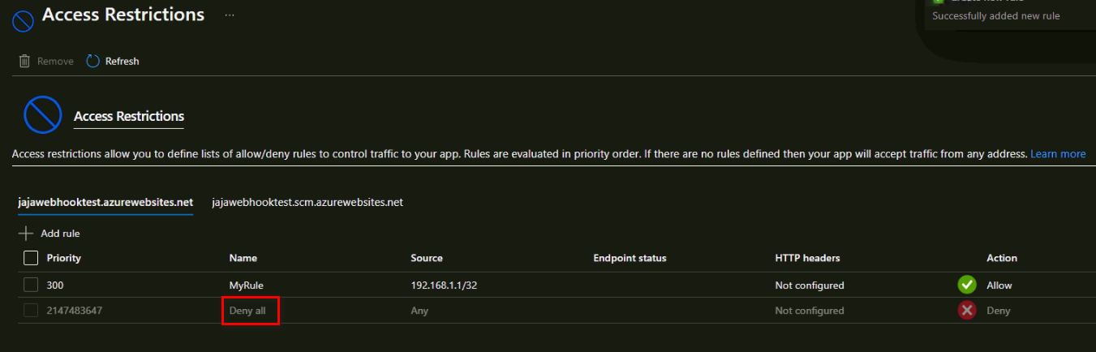Open the ellipsis more options menu
1096x352 pixels.
230,15
